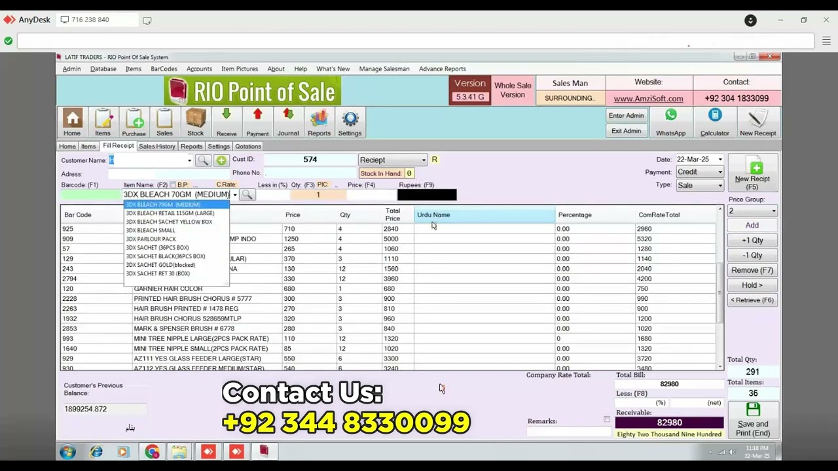Open the Receive toolbar icon

[227, 122]
